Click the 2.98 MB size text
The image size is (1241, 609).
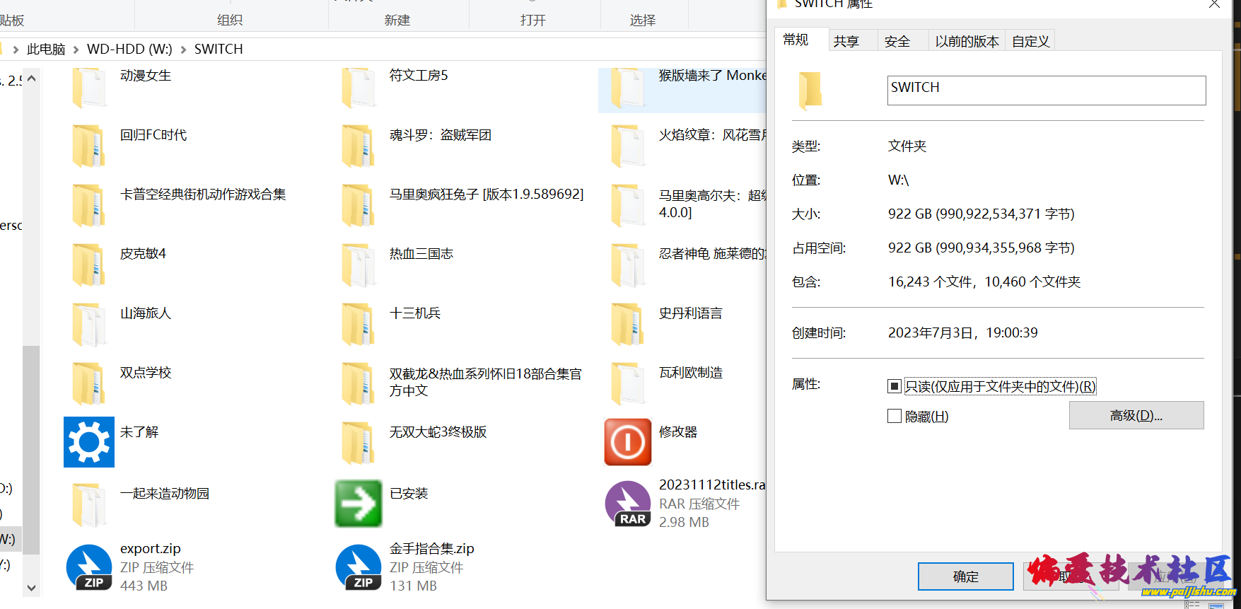click(684, 522)
